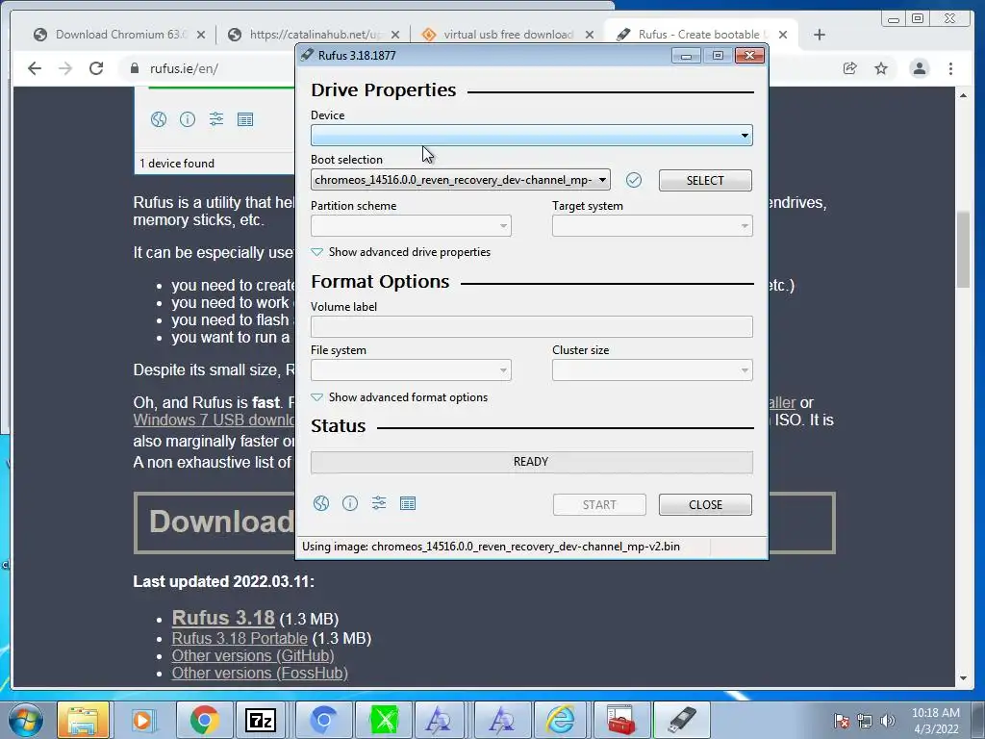The height and width of the screenshot is (739, 985).
Task: Click the READY status progress bar
Action: pos(531,462)
